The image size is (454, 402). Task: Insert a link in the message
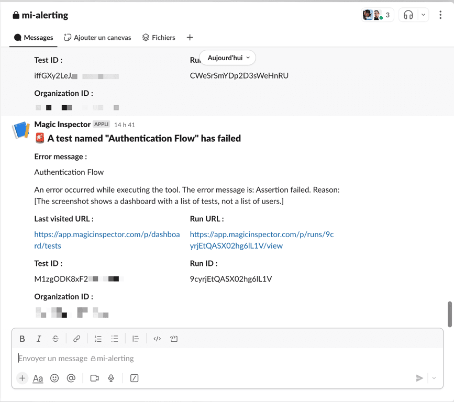click(x=76, y=339)
